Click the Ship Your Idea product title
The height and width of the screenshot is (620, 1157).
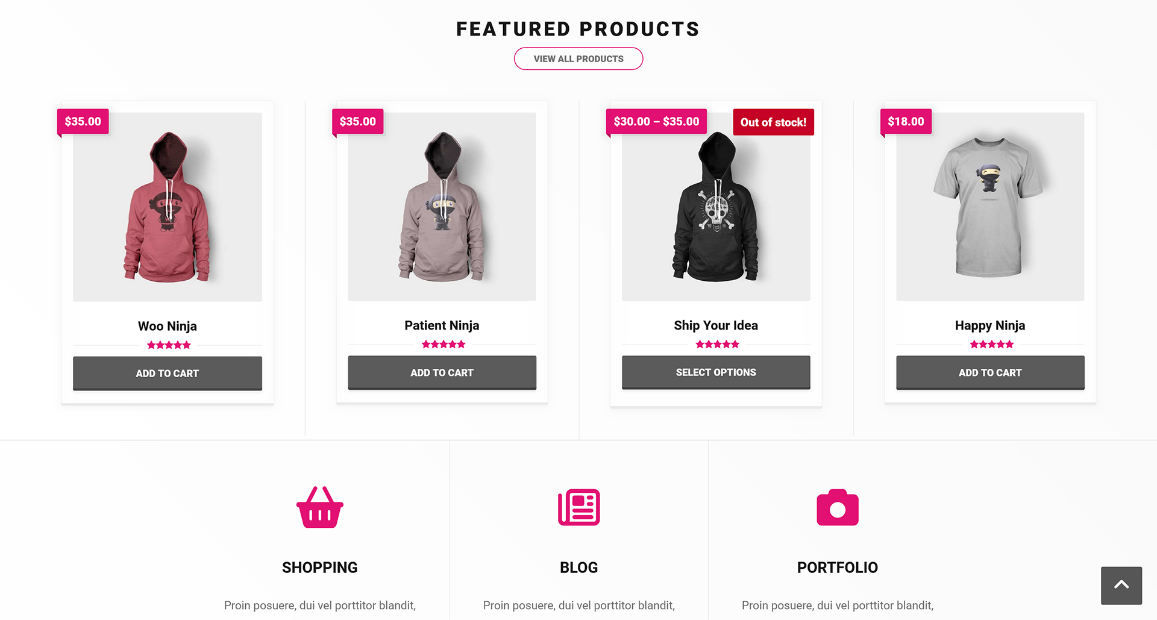point(716,325)
